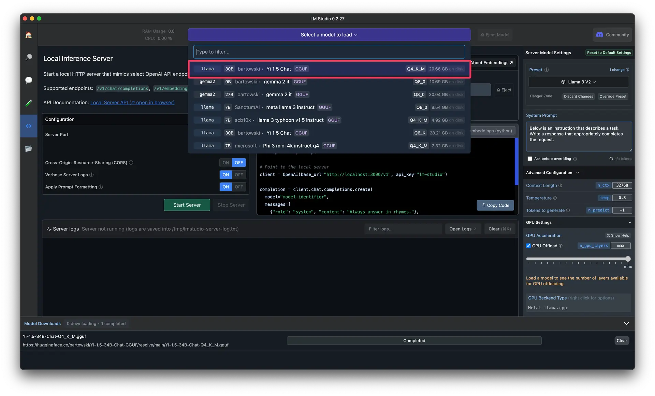The height and width of the screenshot is (396, 655).
Task: Set Verbose Server Logs to OFF
Action: (x=239, y=175)
